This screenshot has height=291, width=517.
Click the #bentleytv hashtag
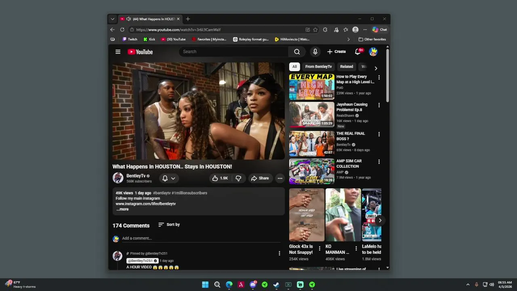[x=162, y=193]
